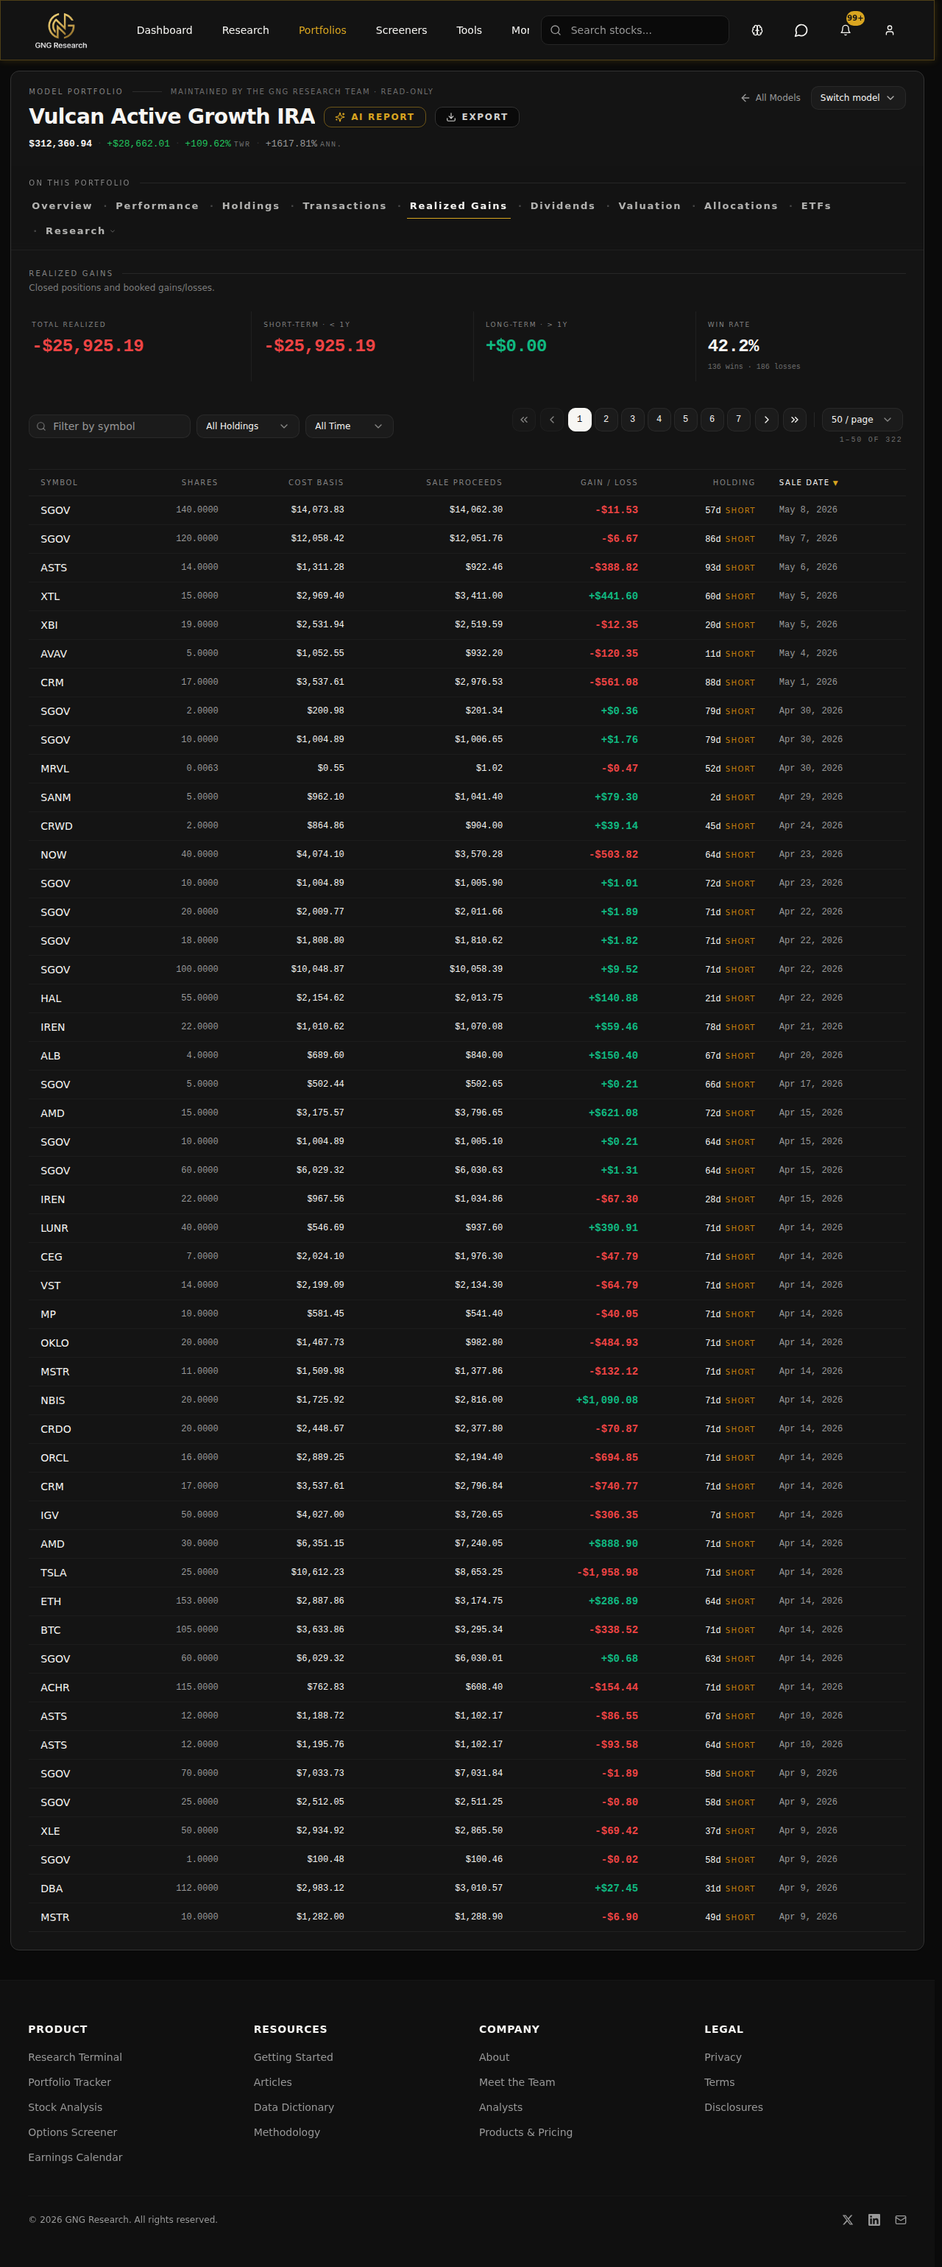Viewport: 942px width, 2267px height.
Task: Open LinkedIn footer icon
Action: (x=874, y=2219)
